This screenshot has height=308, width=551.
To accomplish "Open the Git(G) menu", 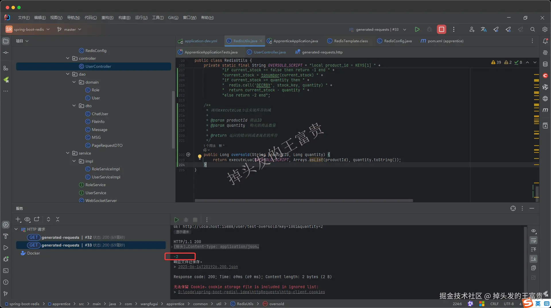I will (173, 18).
